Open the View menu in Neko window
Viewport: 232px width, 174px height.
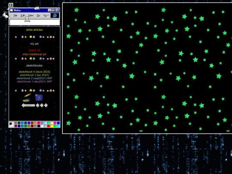[31, 15]
